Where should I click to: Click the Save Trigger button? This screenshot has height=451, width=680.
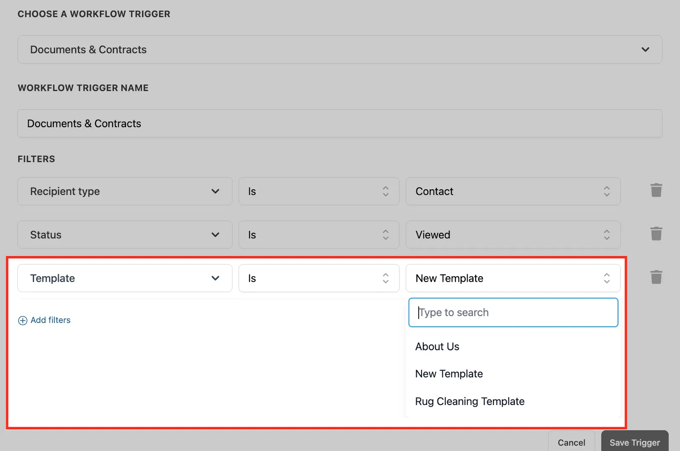(635, 442)
